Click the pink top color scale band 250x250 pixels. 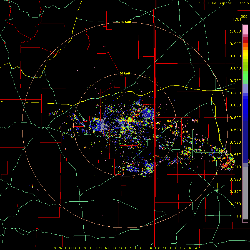(x=245, y=29)
